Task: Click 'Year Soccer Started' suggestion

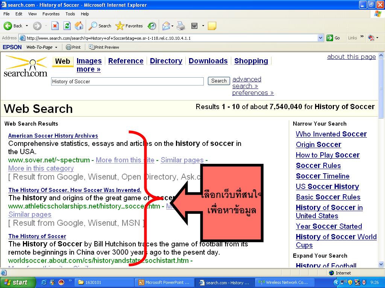Action: (329, 226)
